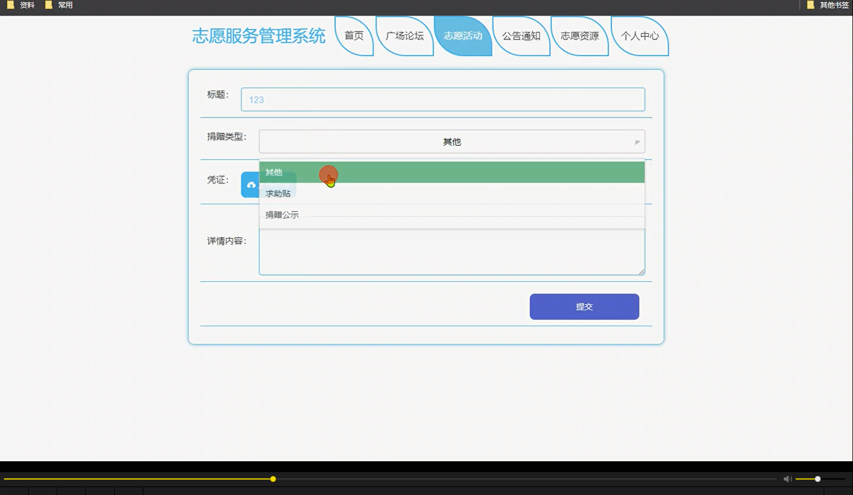Click the yellow marker on the video progress bar
The height and width of the screenshot is (495, 853).
272,479
